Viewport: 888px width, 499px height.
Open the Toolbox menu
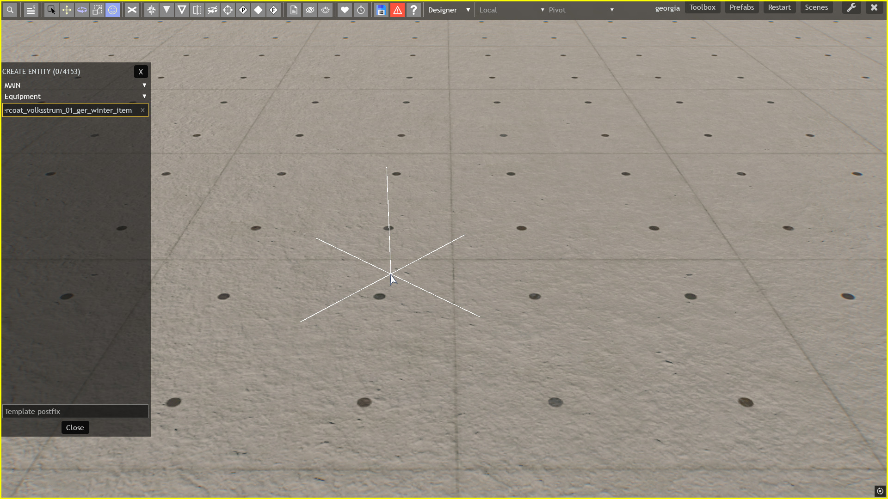coord(702,7)
